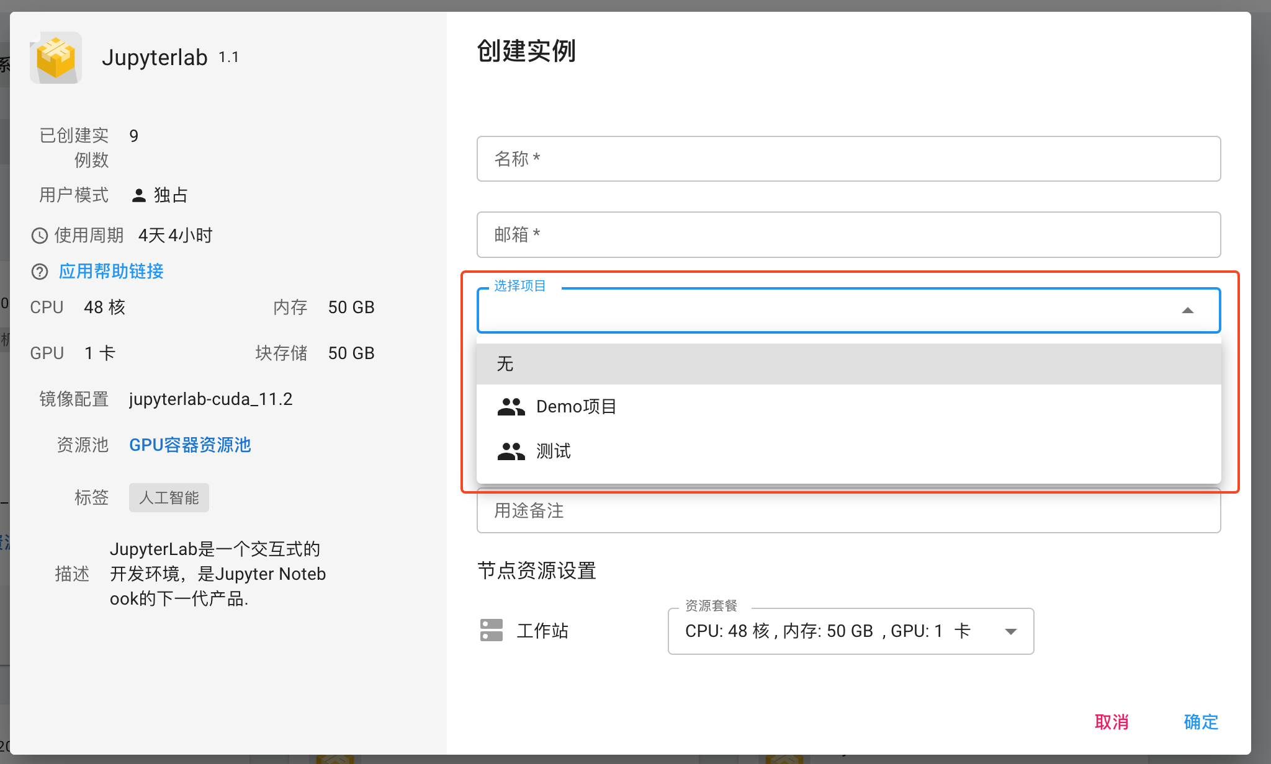The width and height of the screenshot is (1271, 764).
Task: Click the 人工智能 tag chip
Action: click(x=169, y=497)
